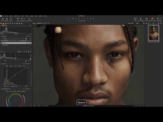Click the search magnifier icon in browser bar
The image size is (163, 122).
[x=161, y=23]
